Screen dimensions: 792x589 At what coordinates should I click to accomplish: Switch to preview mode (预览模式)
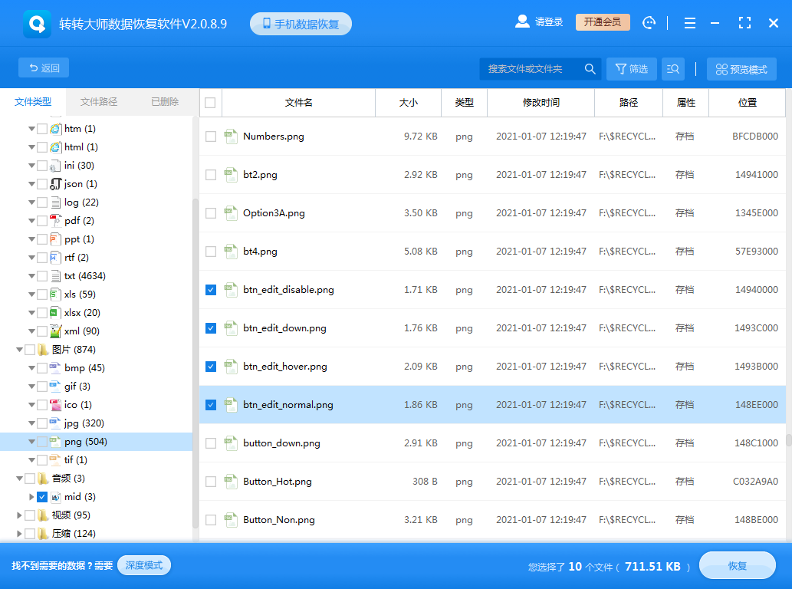click(741, 68)
